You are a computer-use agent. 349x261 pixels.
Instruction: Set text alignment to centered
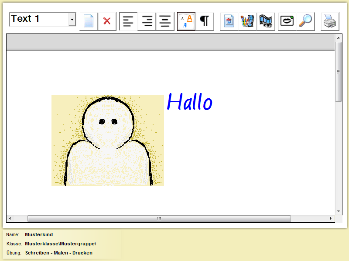[x=165, y=21]
